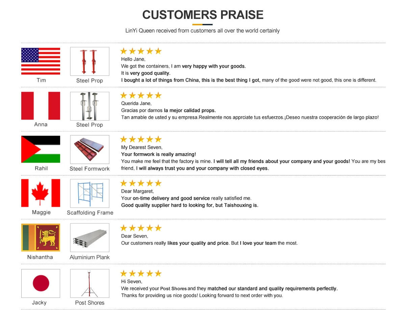Click the five-star rating in Tim's review

point(141,51)
